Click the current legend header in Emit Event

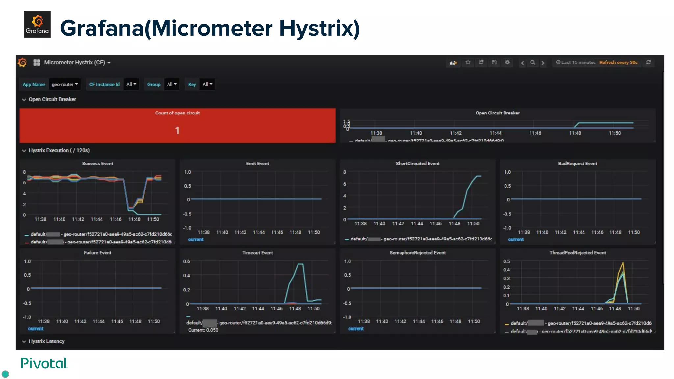click(196, 240)
